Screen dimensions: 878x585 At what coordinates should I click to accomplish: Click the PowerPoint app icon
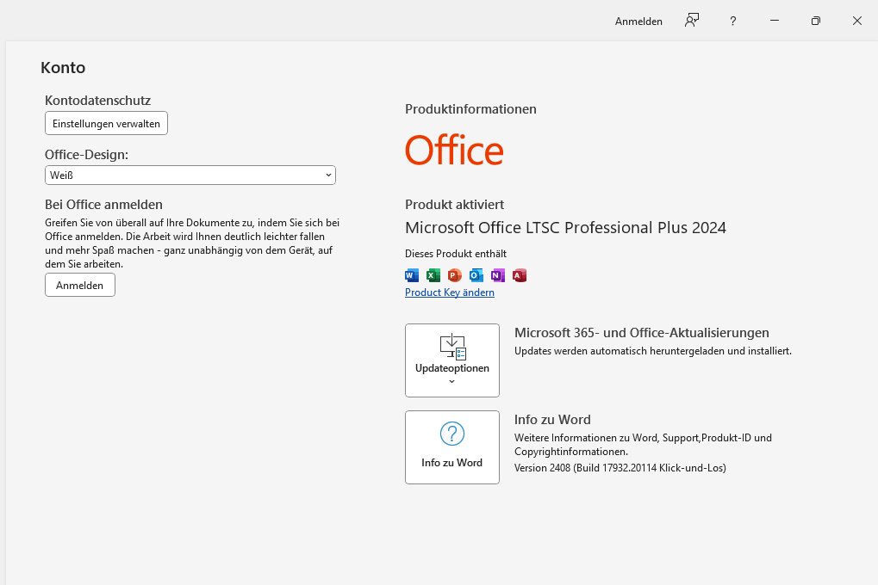[454, 275]
